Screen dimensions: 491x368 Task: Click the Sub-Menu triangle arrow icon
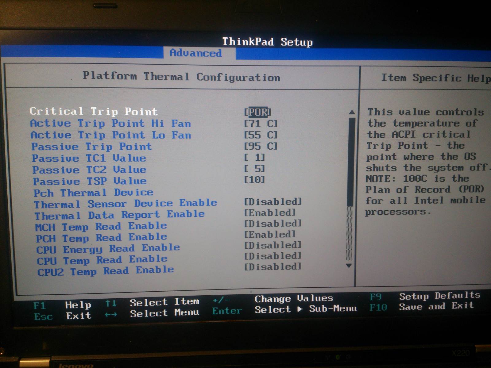click(300, 309)
